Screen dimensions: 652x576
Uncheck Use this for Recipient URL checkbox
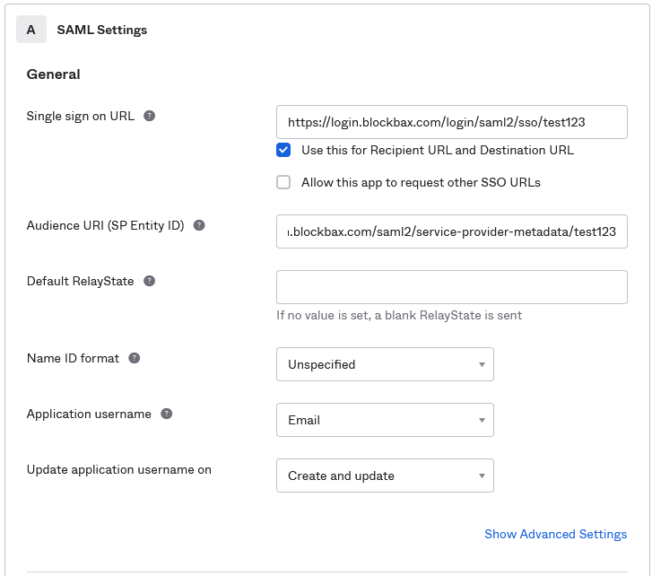283,150
